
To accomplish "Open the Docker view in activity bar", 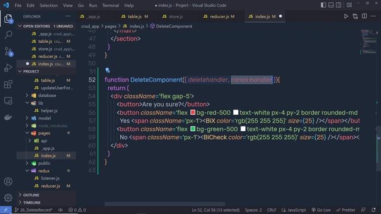I will point(8,117).
